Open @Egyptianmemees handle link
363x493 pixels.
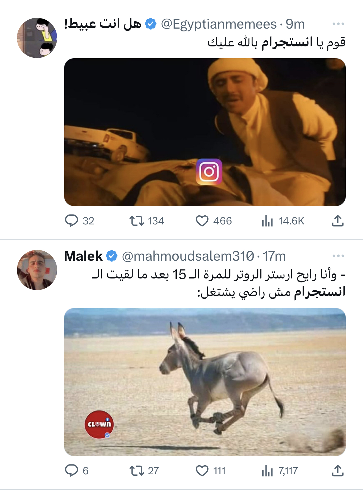tap(219, 24)
